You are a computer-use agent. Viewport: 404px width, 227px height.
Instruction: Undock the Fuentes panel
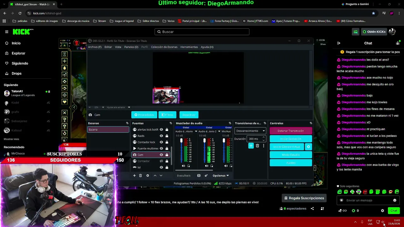[x=171, y=123]
